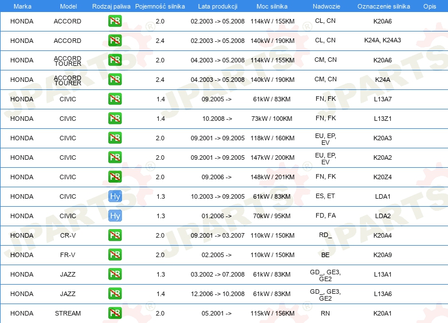Image resolution: width=448 pixels, height=323 pixels.
Task: Click production dates 12.2006 -> 10.2008
Action: 218,294
